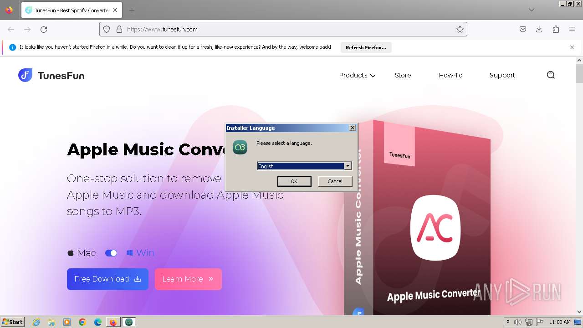Toggle the Mac/Win platform switch

coord(111,253)
